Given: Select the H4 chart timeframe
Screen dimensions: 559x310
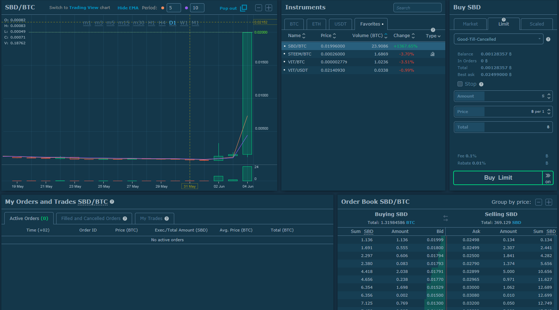Looking at the screenshot, I should [x=162, y=23].
